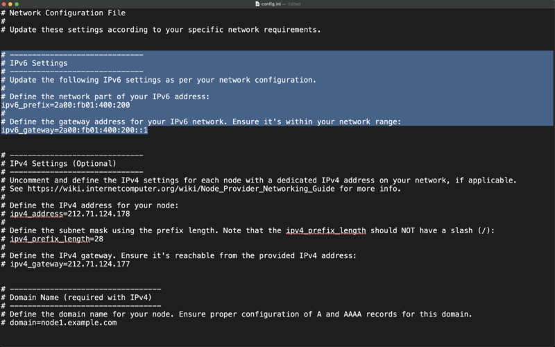The height and width of the screenshot is (347, 555).
Task: Click the Domain Name (required with IPv4) heading
Action: tap(80, 298)
